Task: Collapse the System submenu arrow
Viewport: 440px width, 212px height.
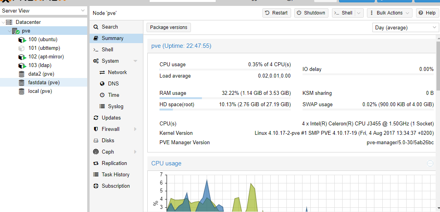Action: pos(135,61)
